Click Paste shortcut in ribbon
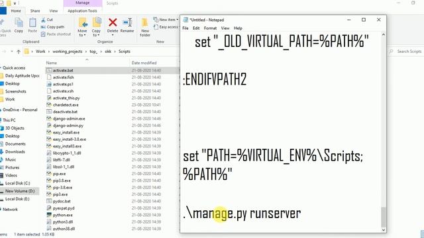424x238 pixels. [56, 34]
